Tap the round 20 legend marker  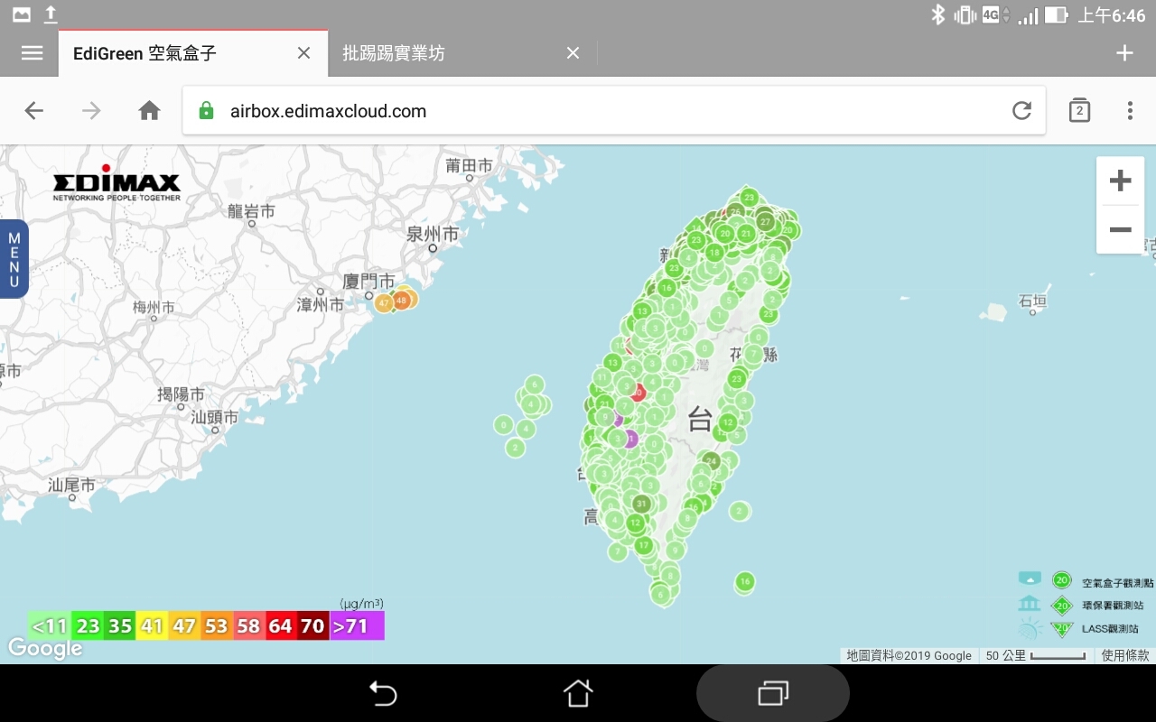pos(1062,580)
